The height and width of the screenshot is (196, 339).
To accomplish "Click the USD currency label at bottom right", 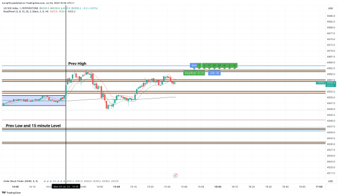I will pyautogui.click(x=330, y=181).
